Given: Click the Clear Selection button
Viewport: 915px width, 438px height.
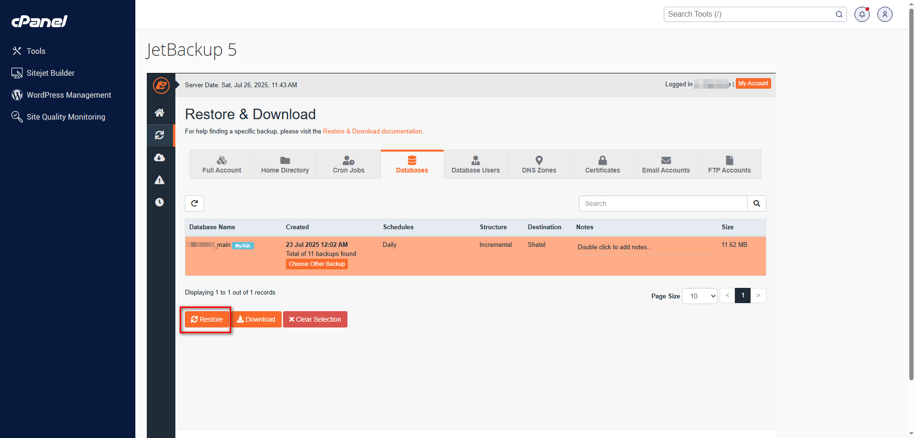Looking at the screenshot, I should (x=315, y=319).
